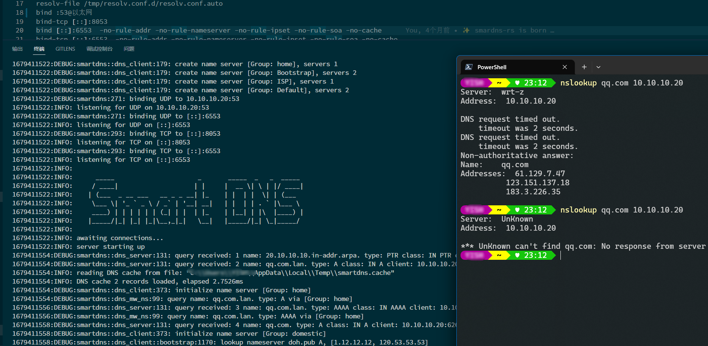Image resolution: width=708 pixels, height=346 pixels.
Task: Click the 'Non-authoritative answer:' line
Action: [517, 155]
